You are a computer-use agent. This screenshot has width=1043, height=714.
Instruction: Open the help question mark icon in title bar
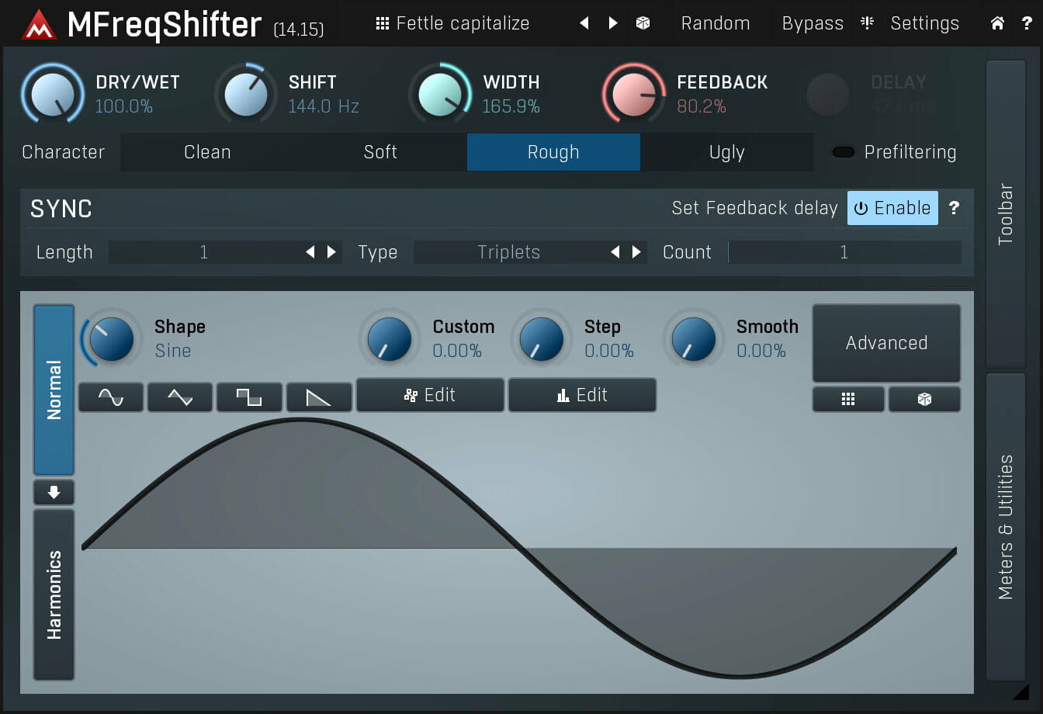click(x=1026, y=23)
